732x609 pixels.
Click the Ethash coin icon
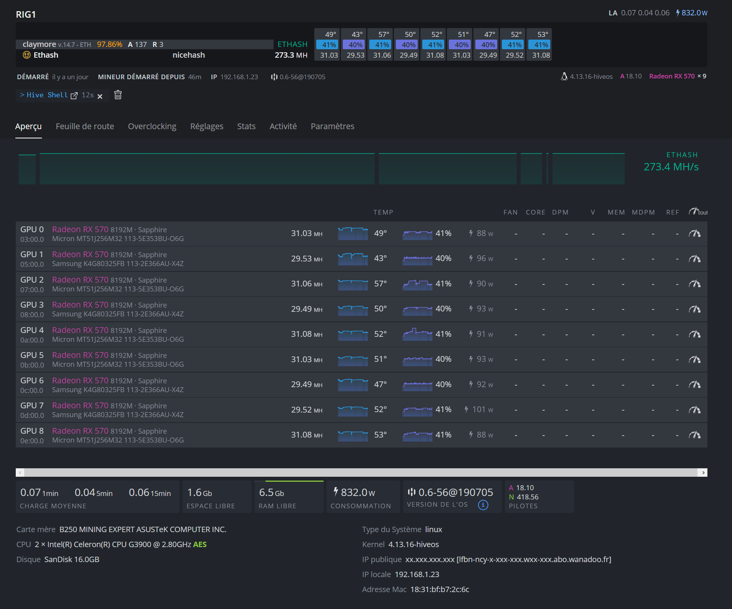27,55
